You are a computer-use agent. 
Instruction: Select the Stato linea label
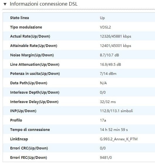(x=20, y=18)
